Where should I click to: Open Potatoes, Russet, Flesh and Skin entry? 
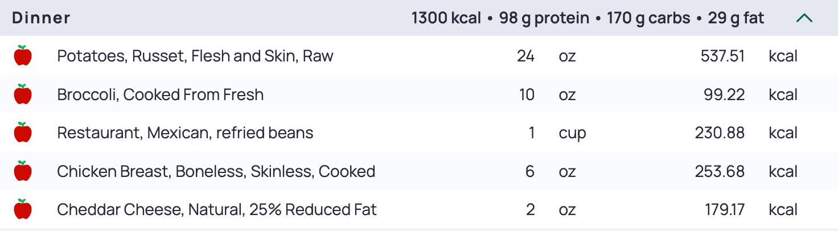195,56
